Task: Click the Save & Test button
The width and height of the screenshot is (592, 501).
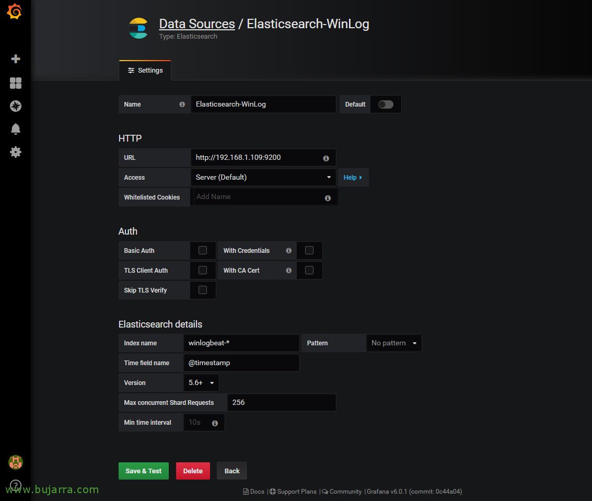Action: pos(144,471)
